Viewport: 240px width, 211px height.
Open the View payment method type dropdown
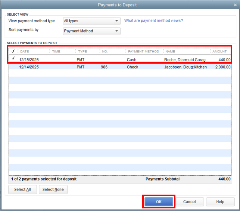click(92, 21)
